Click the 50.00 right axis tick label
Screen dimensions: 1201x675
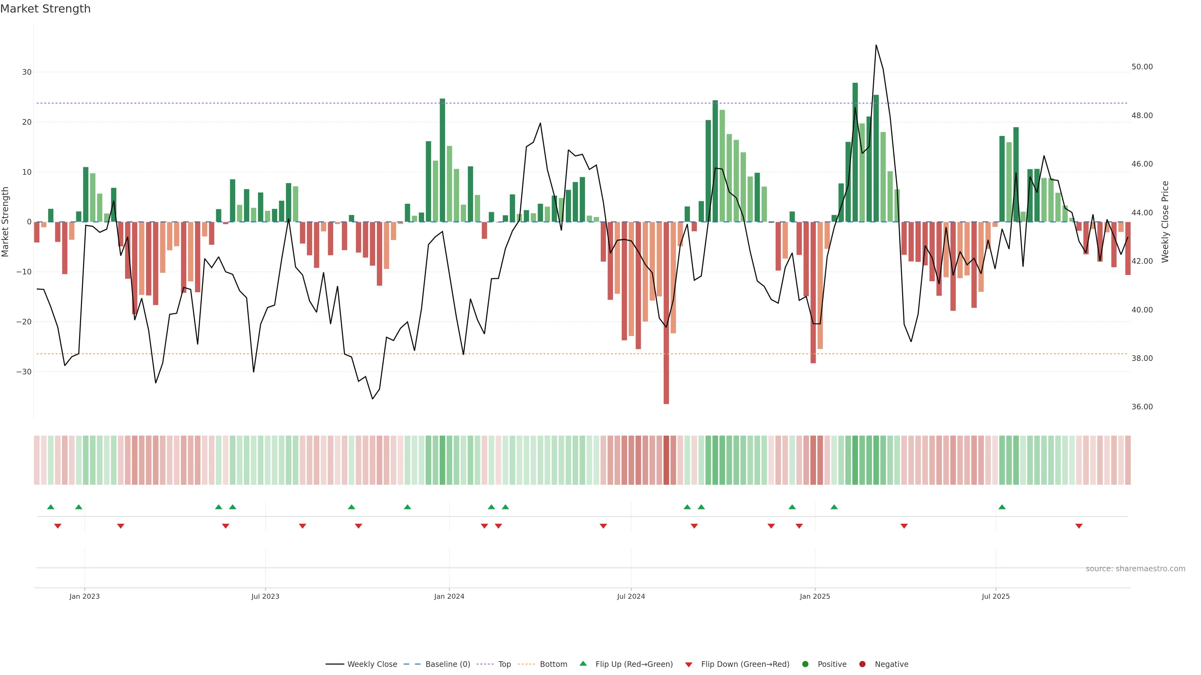pos(1142,67)
